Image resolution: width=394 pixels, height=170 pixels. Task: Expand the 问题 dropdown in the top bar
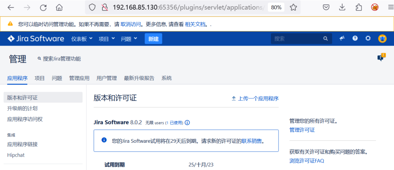pyautogui.click(x=129, y=39)
